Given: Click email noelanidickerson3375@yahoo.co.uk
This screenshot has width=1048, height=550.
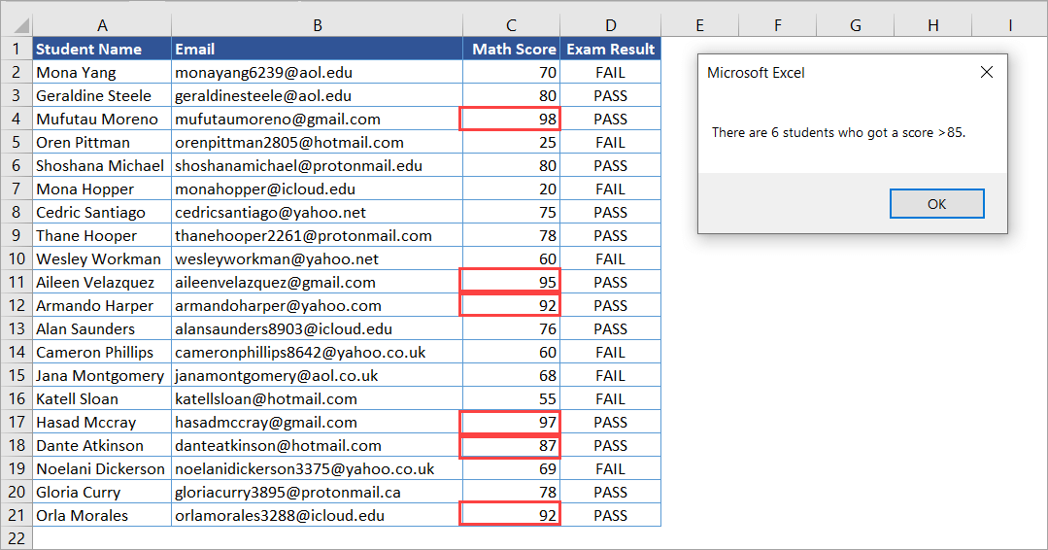Looking at the screenshot, I should tap(317, 469).
